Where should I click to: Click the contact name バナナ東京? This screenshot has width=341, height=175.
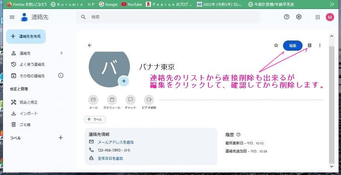[x=157, y=67]
